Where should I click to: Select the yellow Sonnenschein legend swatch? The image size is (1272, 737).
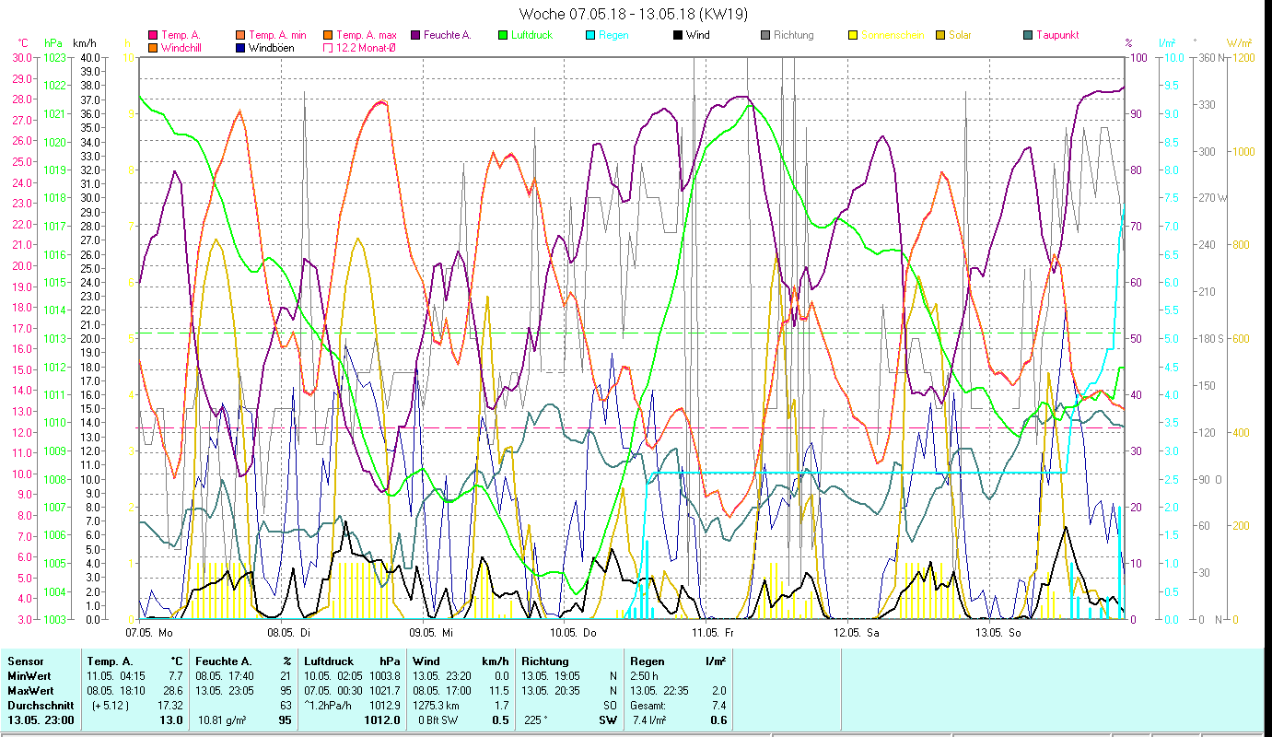[853, 35]
